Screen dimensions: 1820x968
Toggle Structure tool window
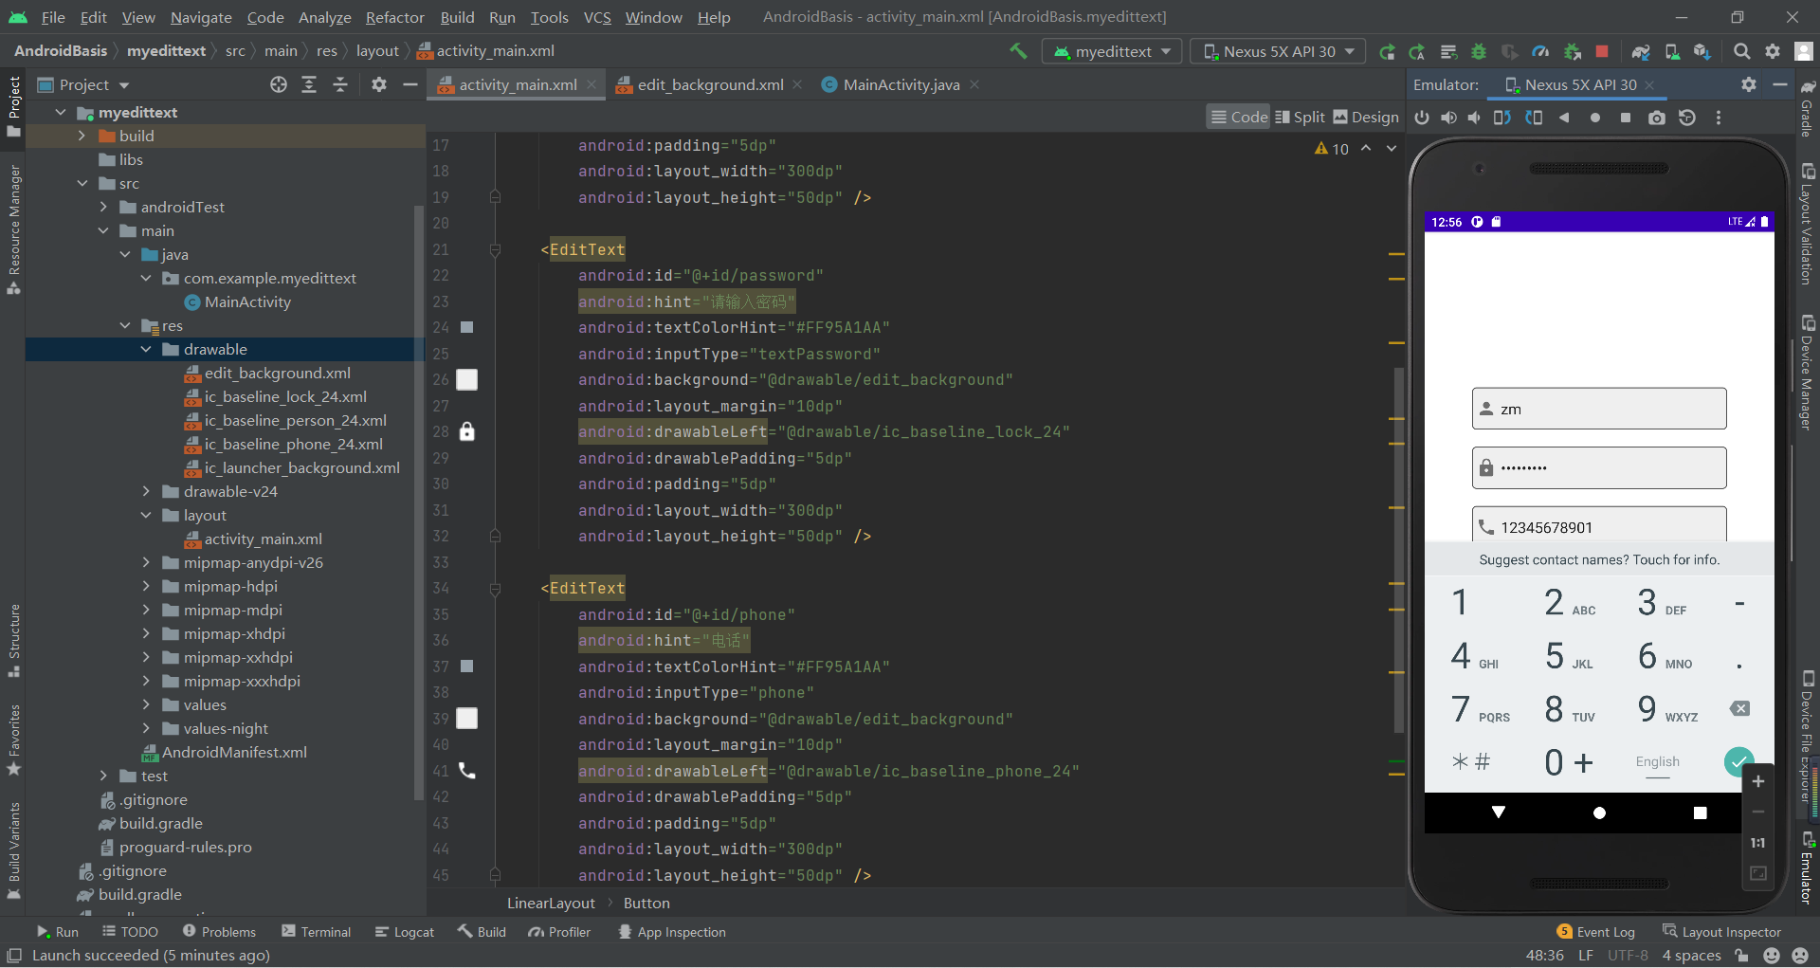14,640
